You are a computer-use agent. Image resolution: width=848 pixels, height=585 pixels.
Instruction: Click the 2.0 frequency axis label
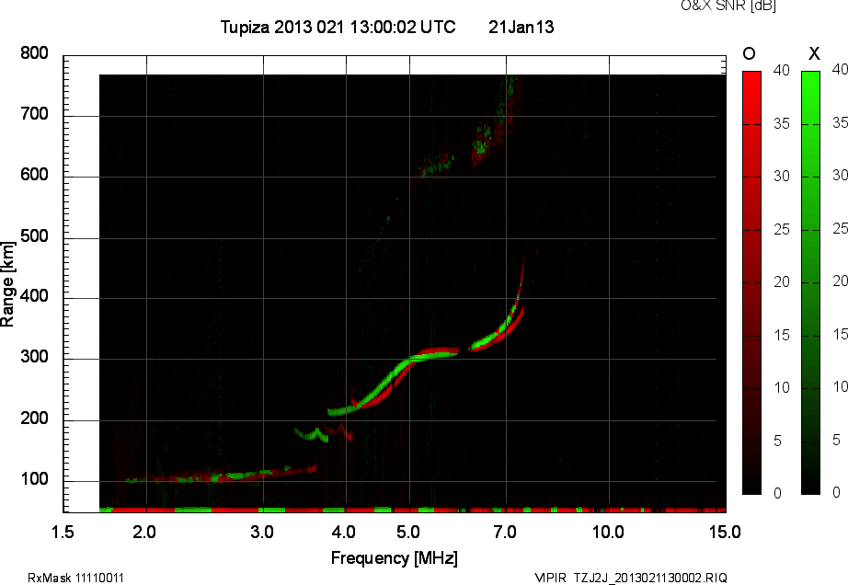coord(144,532)
